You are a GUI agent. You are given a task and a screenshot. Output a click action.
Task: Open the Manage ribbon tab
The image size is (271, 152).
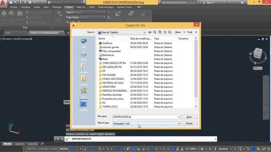pos(57,7)
